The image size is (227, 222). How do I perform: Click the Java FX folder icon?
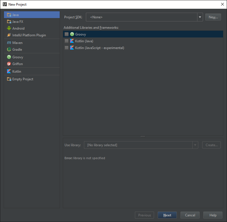click(x=9, y=22)
